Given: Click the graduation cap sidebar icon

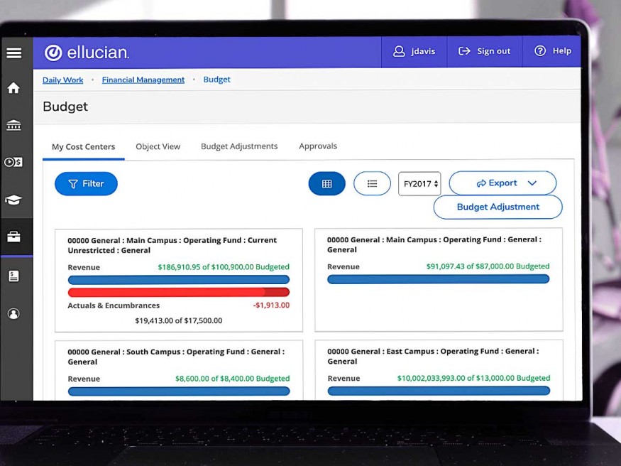Looking at the screenshot, I should (13, 200).
